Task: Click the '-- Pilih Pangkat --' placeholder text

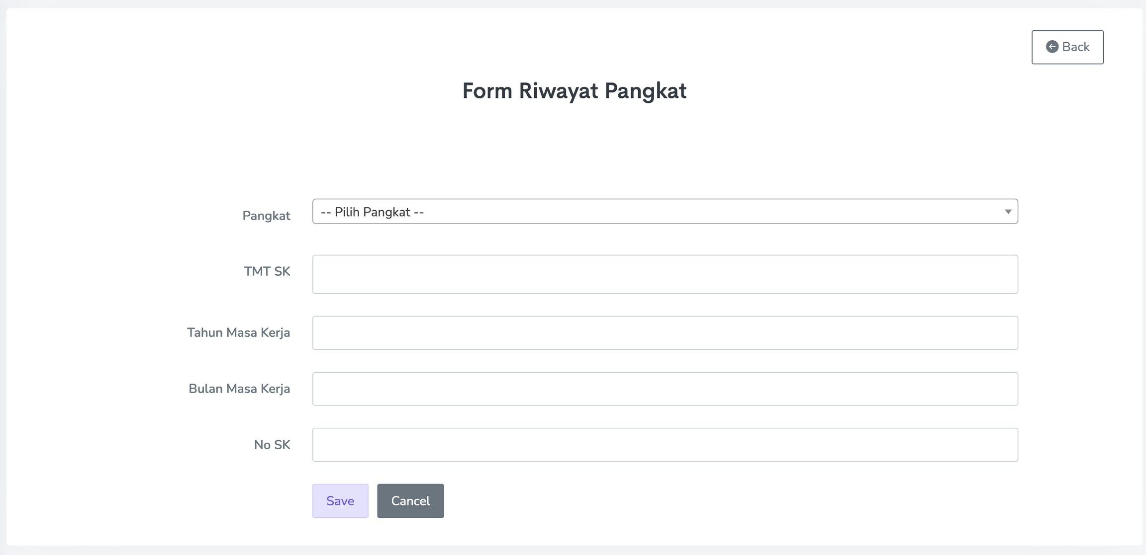Action: coord(372,212)
